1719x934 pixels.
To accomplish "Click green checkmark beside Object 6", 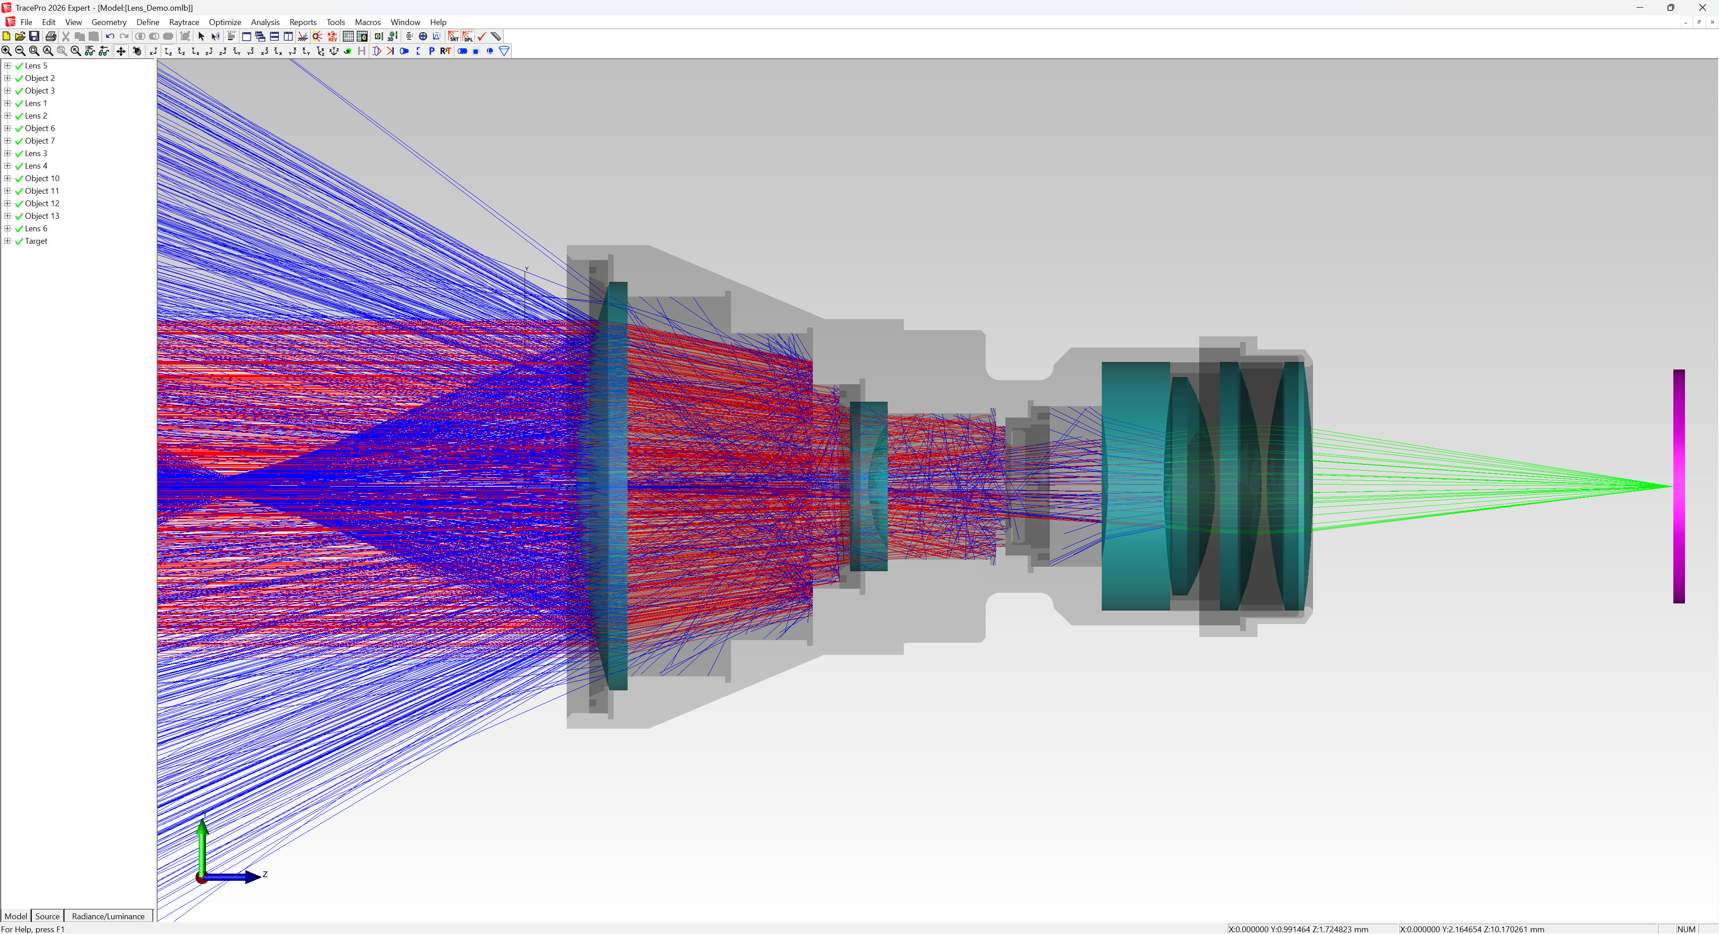I will point(19,129).
